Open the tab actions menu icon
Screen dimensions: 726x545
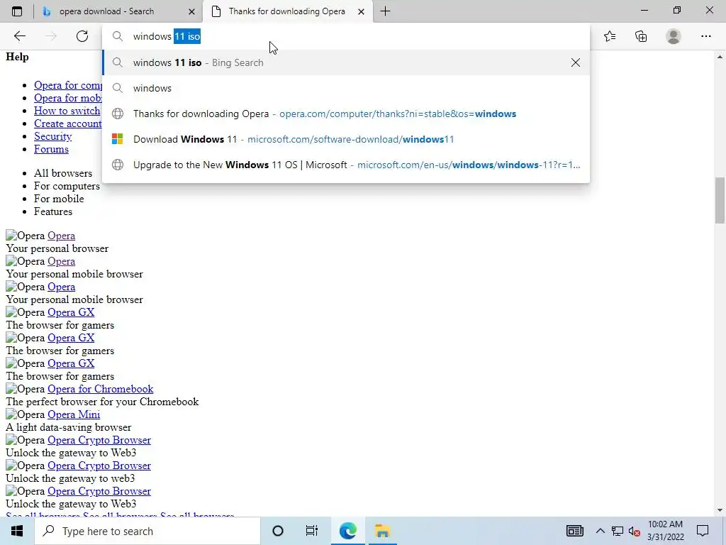pyautogui.click(x=17, y=11)
